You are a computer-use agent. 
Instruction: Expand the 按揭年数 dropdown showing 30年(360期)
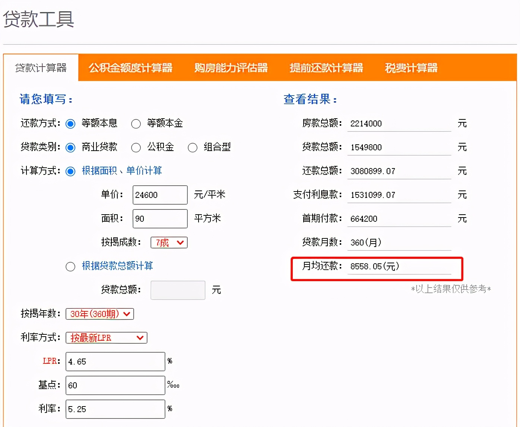pos(99,314)
